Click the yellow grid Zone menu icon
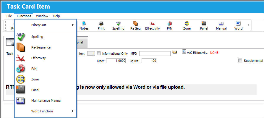Image resolution: width=264 pixels, height=118 pixels. point(20,79)
